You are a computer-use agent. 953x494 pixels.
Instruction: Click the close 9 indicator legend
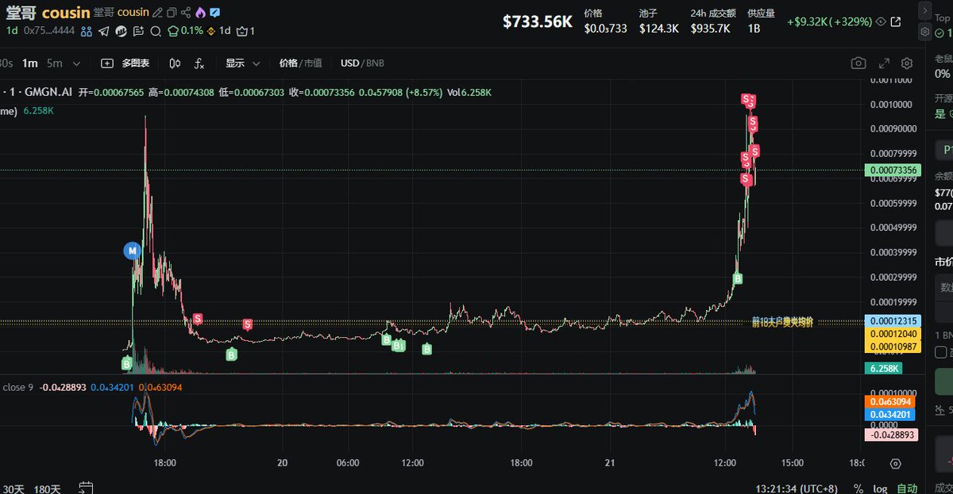17,387
